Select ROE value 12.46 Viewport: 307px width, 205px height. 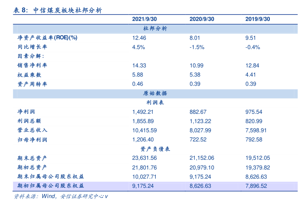139,38
